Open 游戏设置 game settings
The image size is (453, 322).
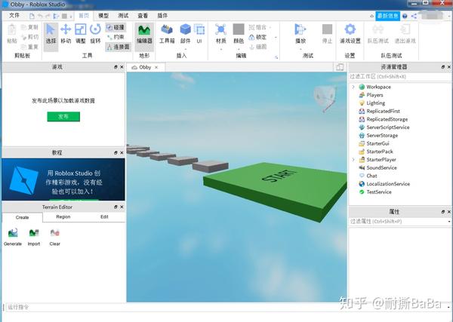tap(350, 35)
